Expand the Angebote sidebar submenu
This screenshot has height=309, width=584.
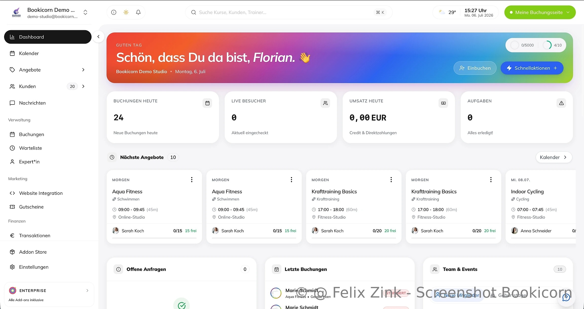click(83, 70)
